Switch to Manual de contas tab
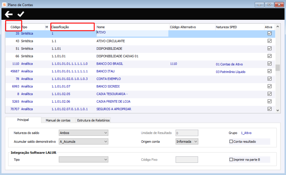Viewport: 286px width, 175px height. click(58, 120)
